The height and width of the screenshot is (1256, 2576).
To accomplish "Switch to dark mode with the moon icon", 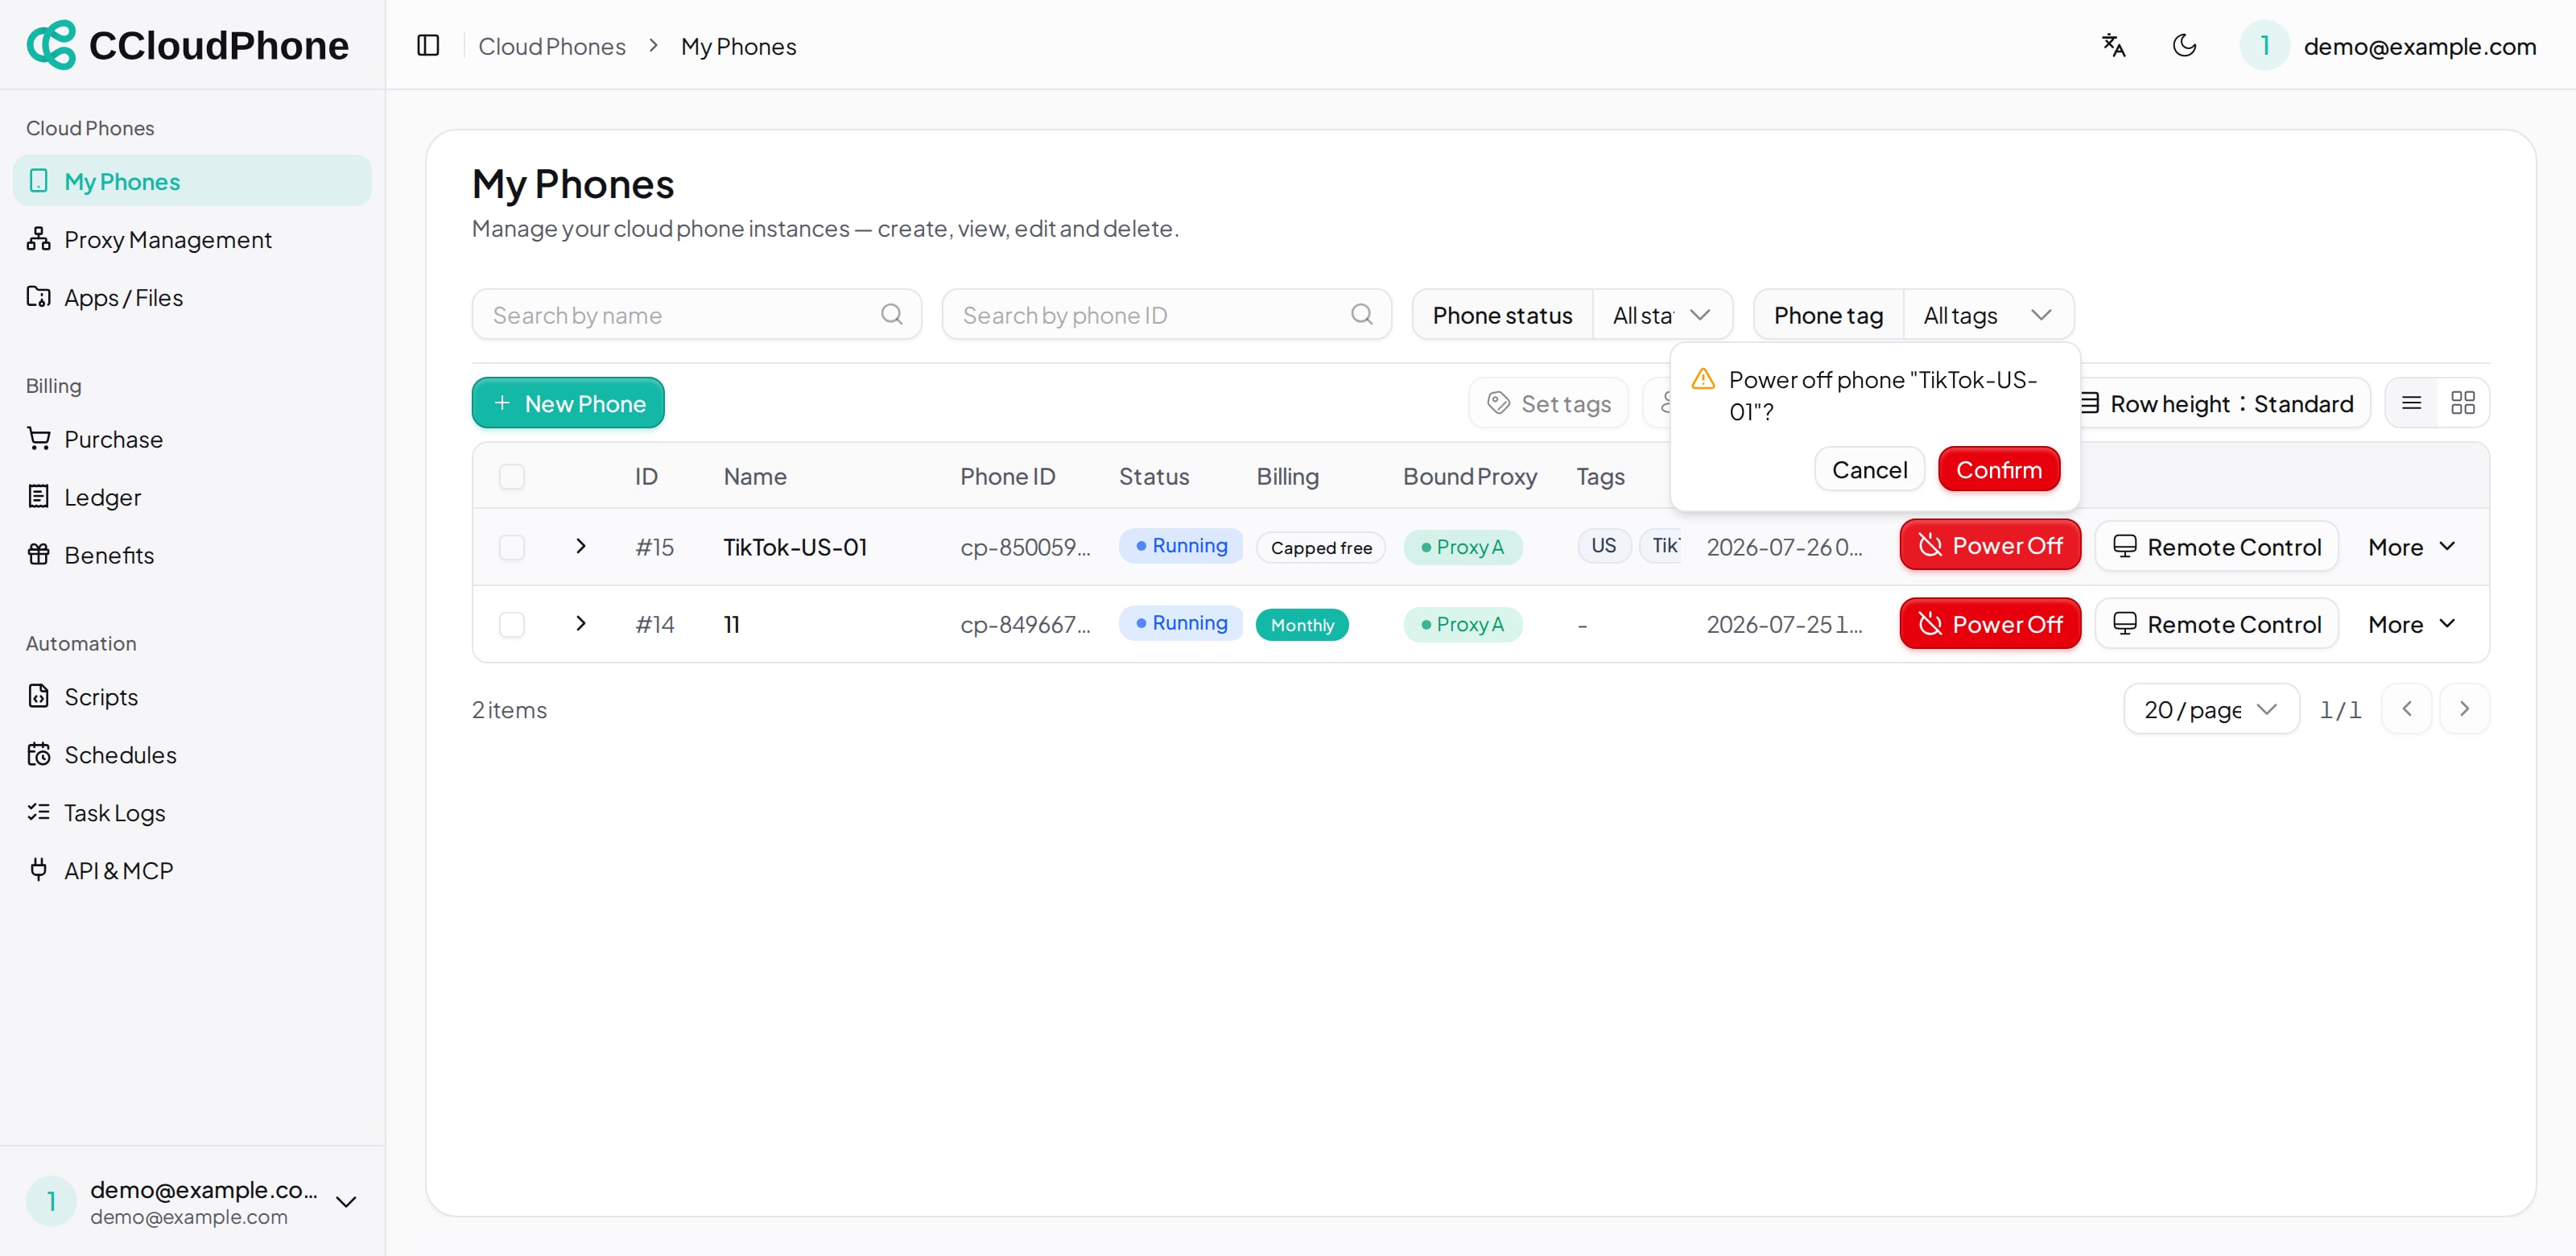I will [2185, 45].
